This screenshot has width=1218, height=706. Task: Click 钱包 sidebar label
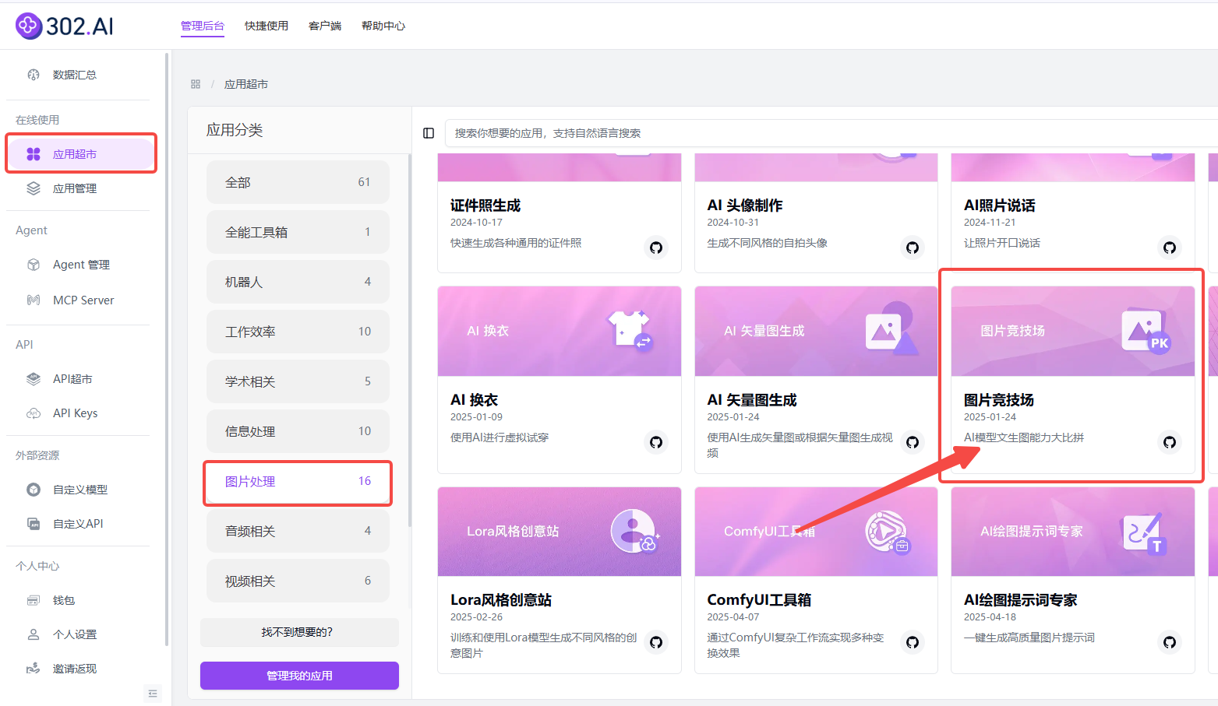click(64, 600)
